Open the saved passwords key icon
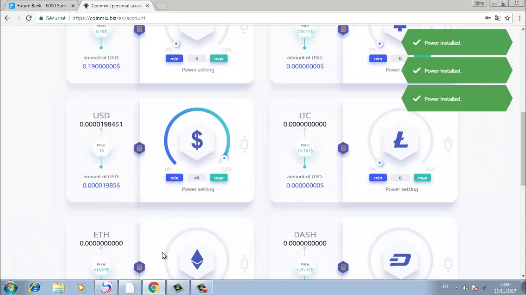 click(488, 18)
